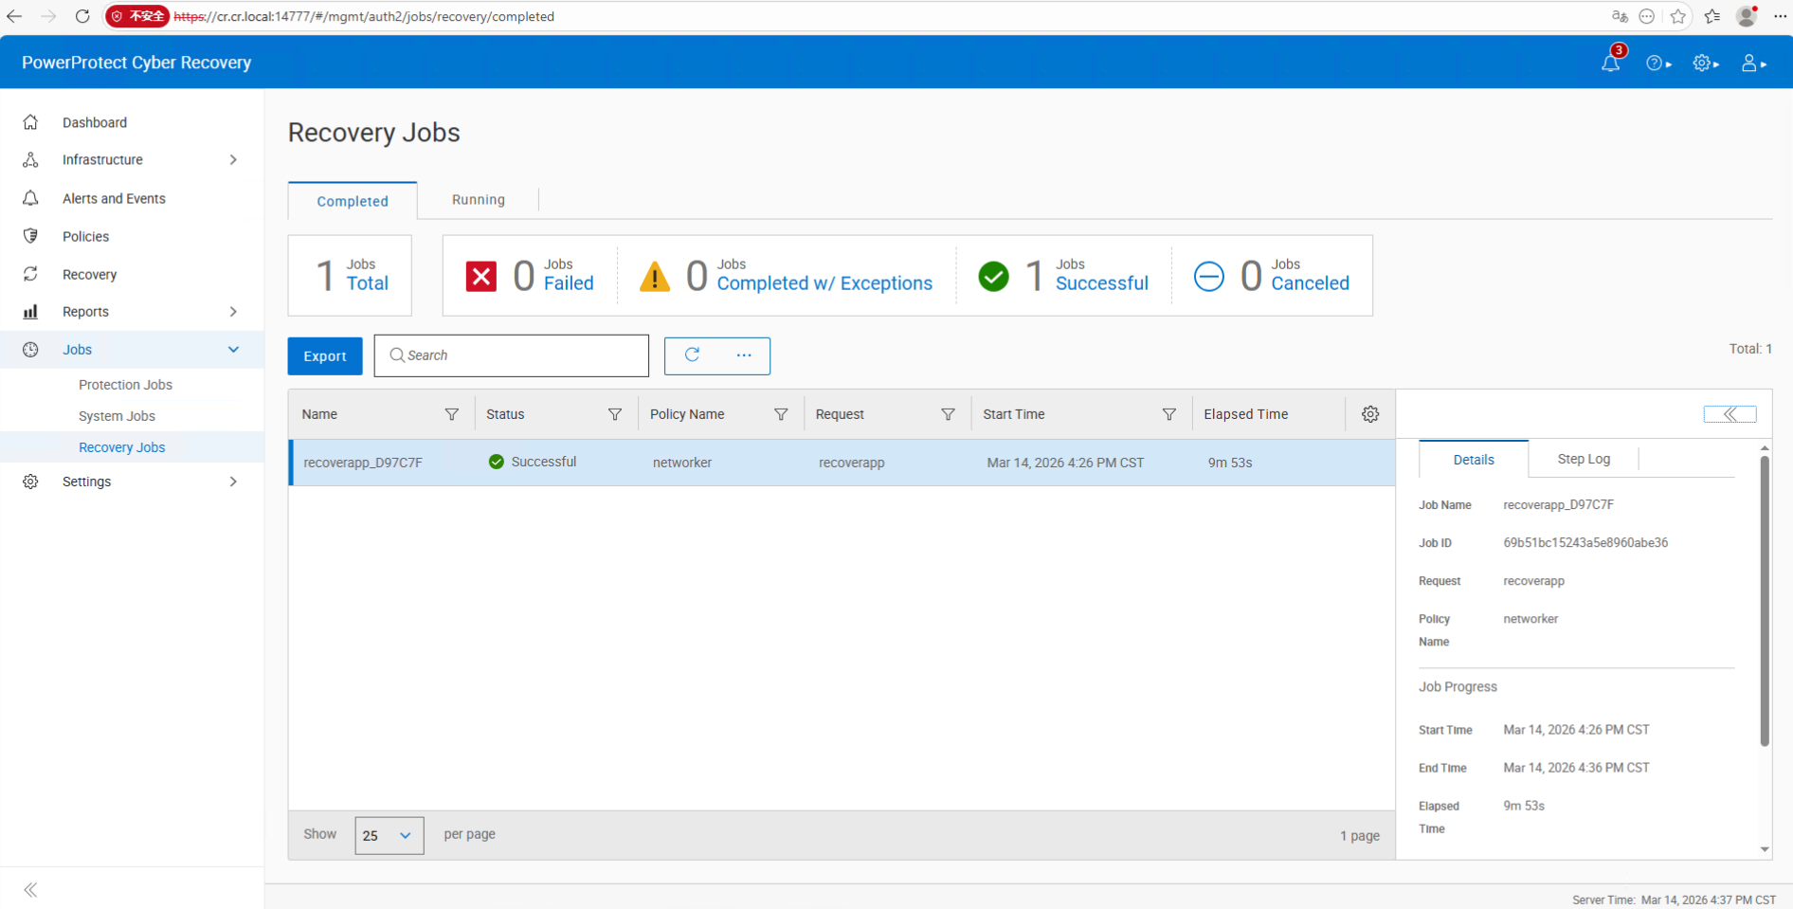Filter the Start Time column
This screenshot has height=909, width=1793.
pos(1169,414)
